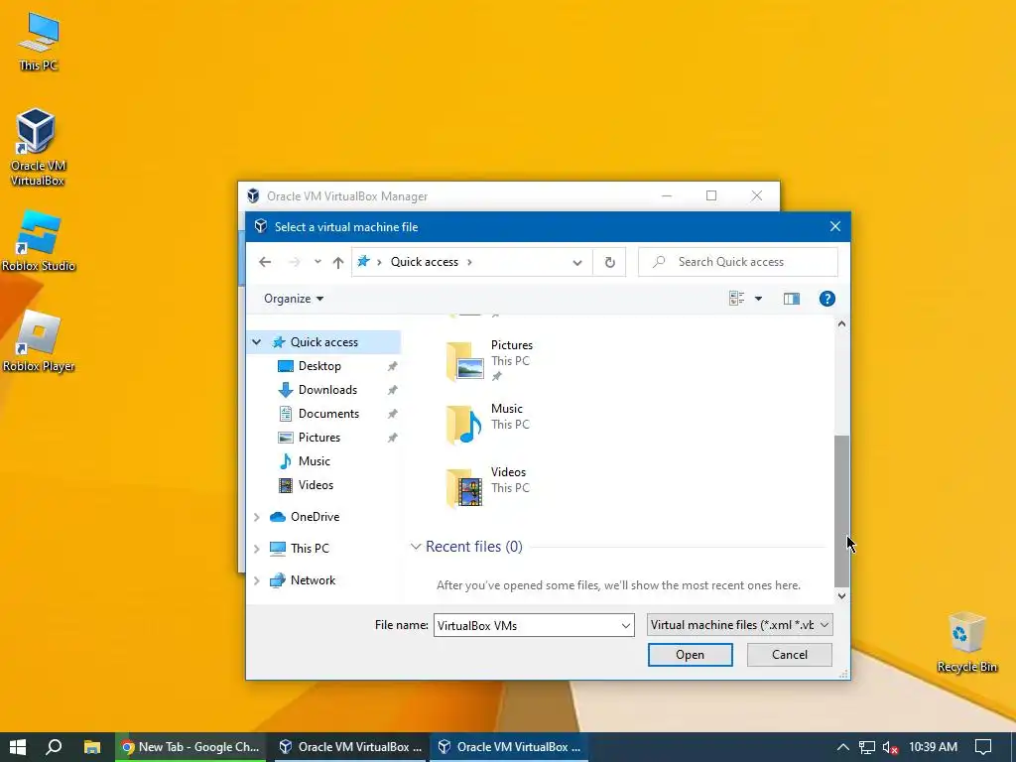1016x762 pixels.
Task: Open recent locations dropdown arrow
Action: click(x=317, y=262)
